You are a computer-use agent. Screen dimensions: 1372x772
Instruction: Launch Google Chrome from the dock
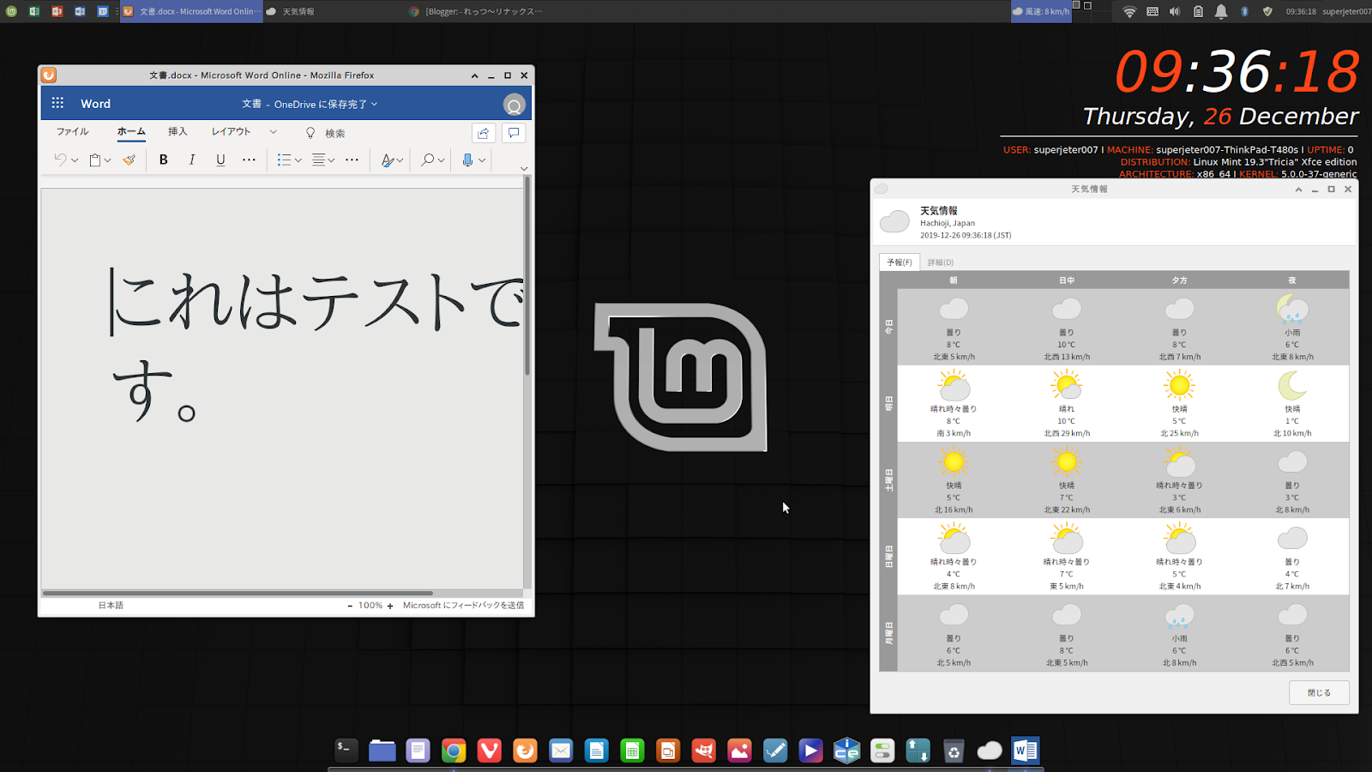click(x=454, y=751)
